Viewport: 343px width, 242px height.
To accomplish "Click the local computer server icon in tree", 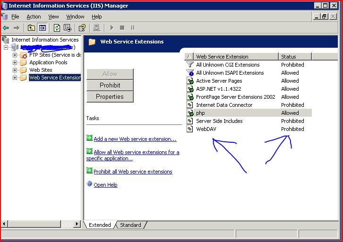I will coord(15,47).
